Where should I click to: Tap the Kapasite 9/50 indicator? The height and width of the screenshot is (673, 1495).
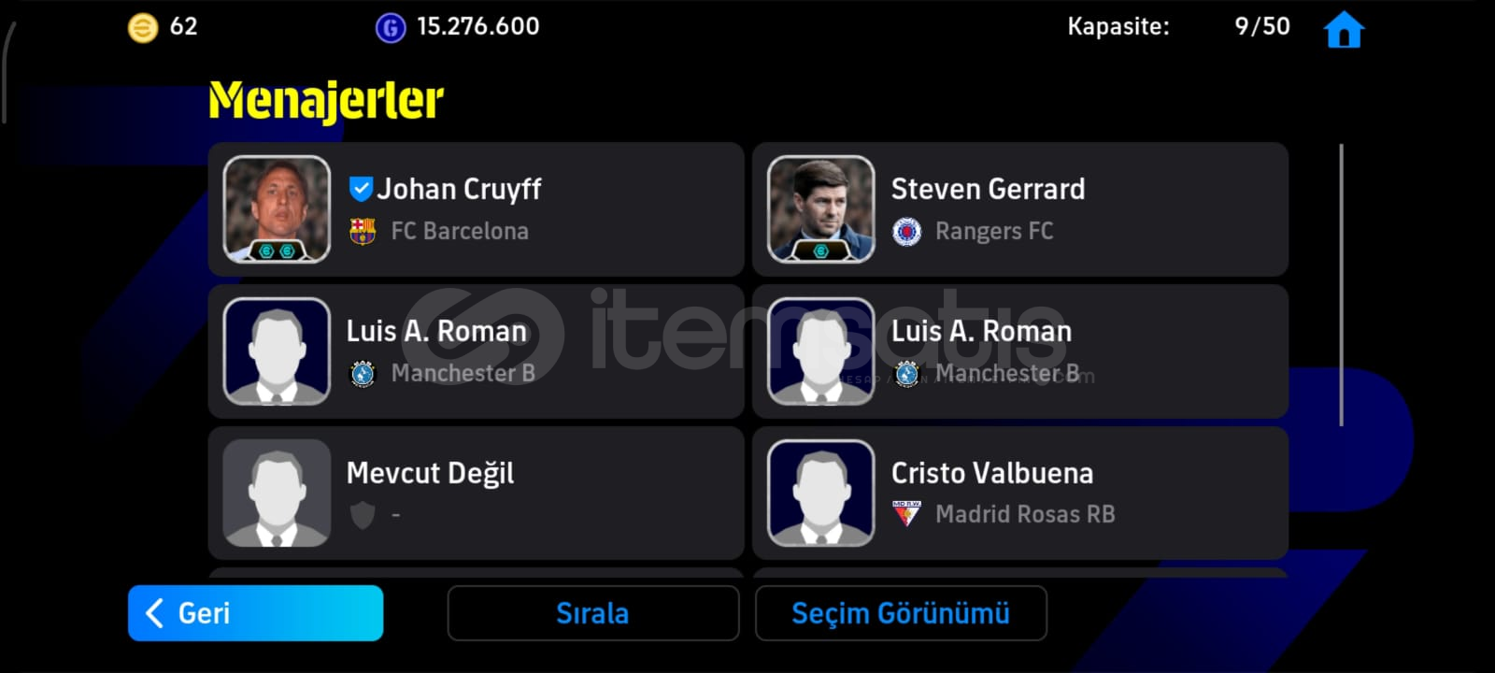(x=1178, y=26)
